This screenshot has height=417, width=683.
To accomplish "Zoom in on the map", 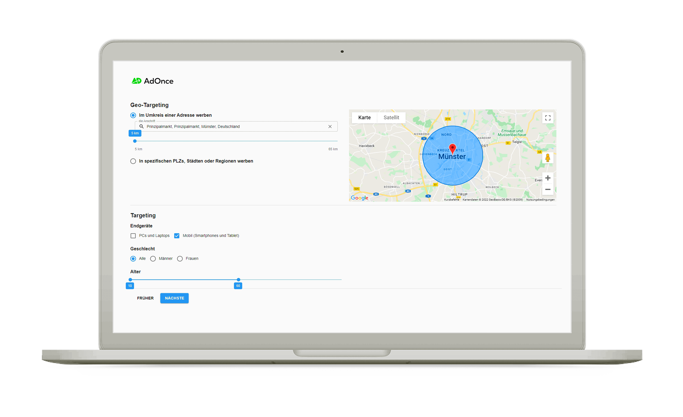I will pos(548,178).
